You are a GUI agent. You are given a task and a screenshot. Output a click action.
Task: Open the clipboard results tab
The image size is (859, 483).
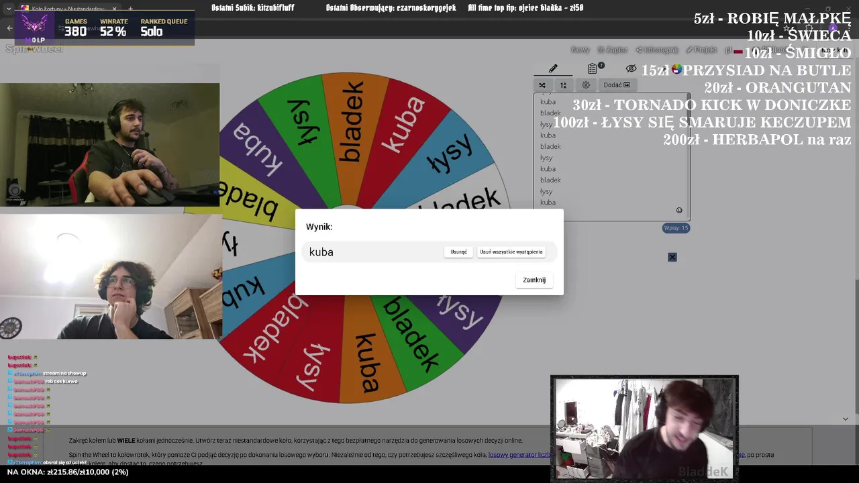point(593,68)
